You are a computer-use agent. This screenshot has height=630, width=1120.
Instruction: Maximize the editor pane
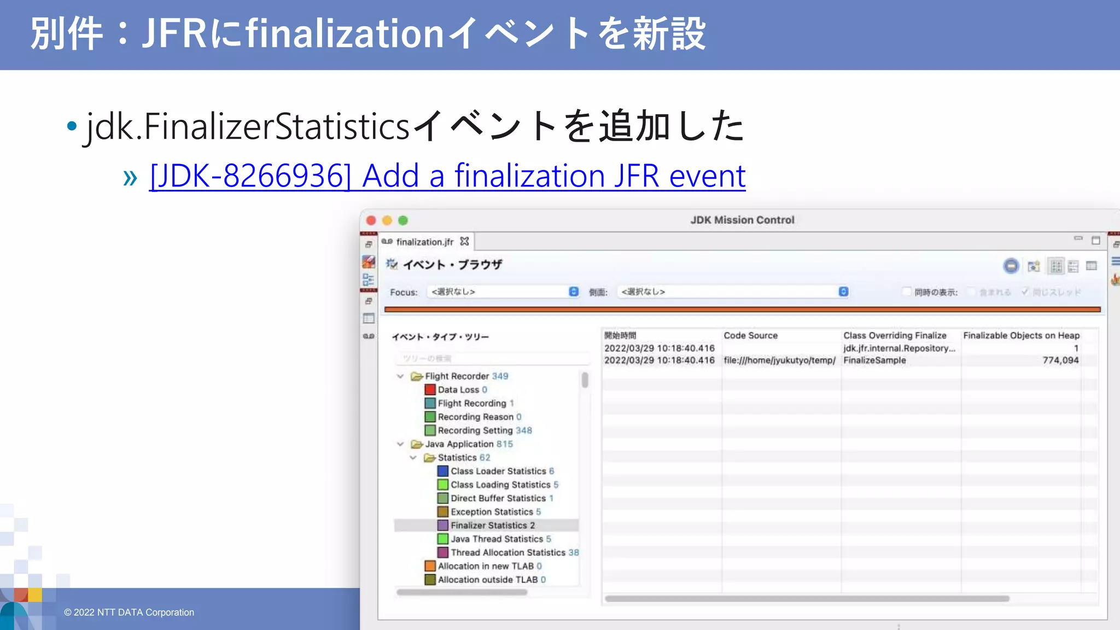[1096, 241]
